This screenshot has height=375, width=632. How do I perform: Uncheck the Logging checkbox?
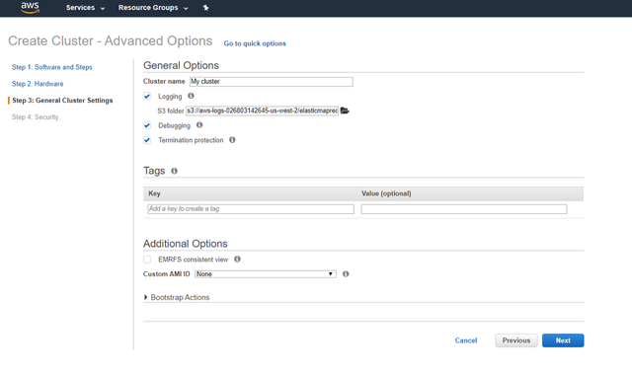coord(147,96)
